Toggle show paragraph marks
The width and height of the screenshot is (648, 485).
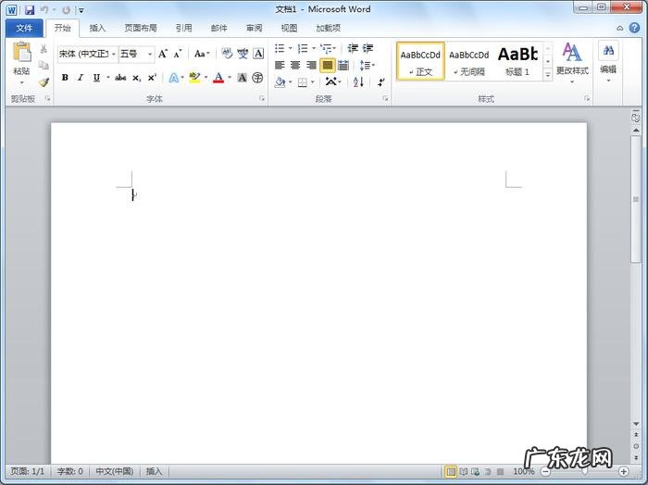[x=380, y=82]
